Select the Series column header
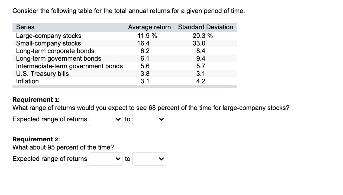 [25, 27]
